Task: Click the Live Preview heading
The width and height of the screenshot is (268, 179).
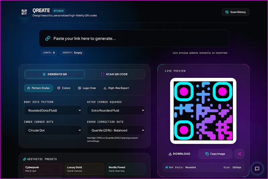Action: click(175, 71)
